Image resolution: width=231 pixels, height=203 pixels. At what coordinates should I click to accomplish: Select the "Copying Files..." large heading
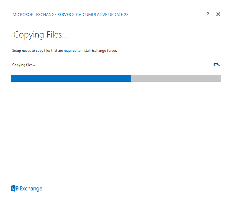[40, 35]
